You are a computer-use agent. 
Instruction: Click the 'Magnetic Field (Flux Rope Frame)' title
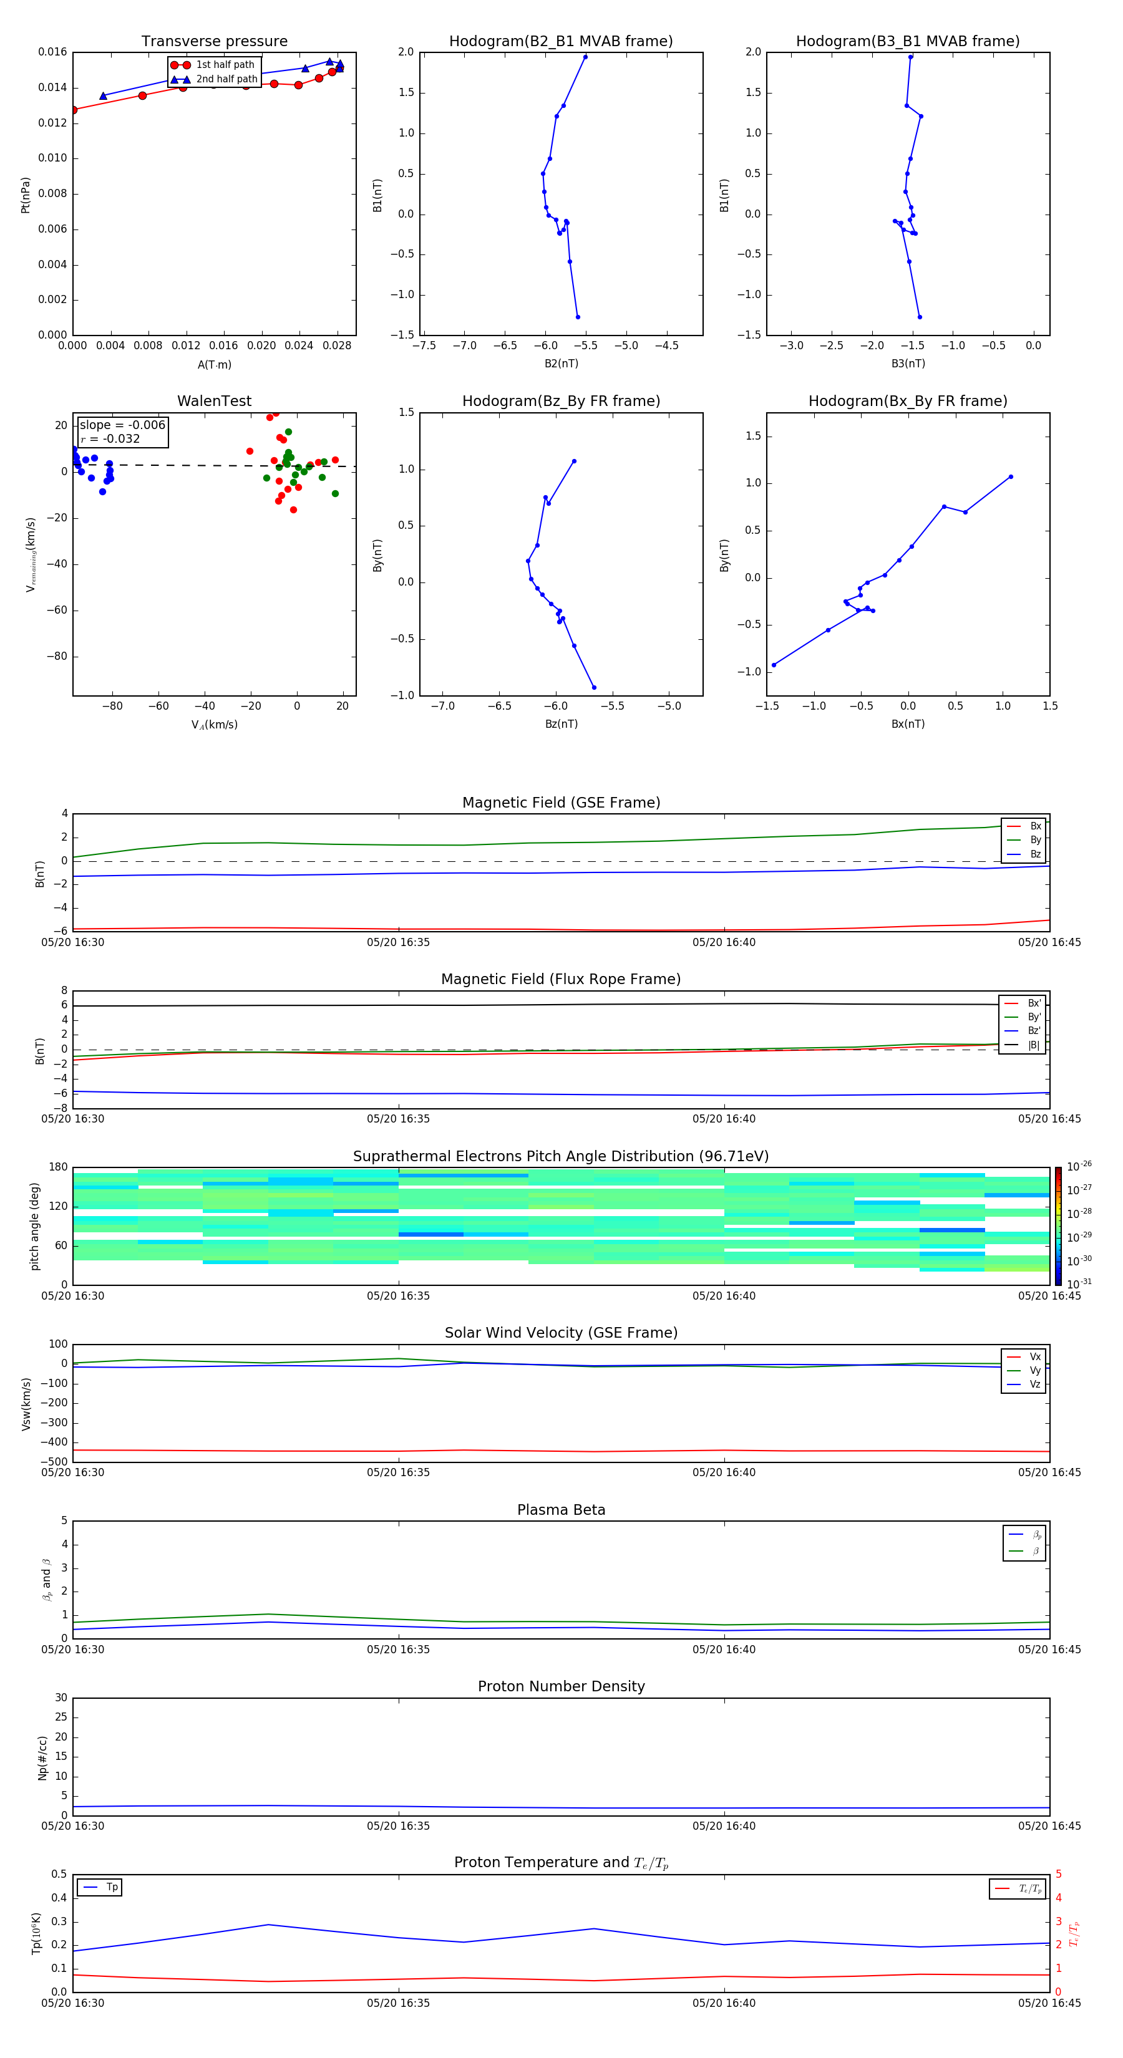(x=561, y=980)
